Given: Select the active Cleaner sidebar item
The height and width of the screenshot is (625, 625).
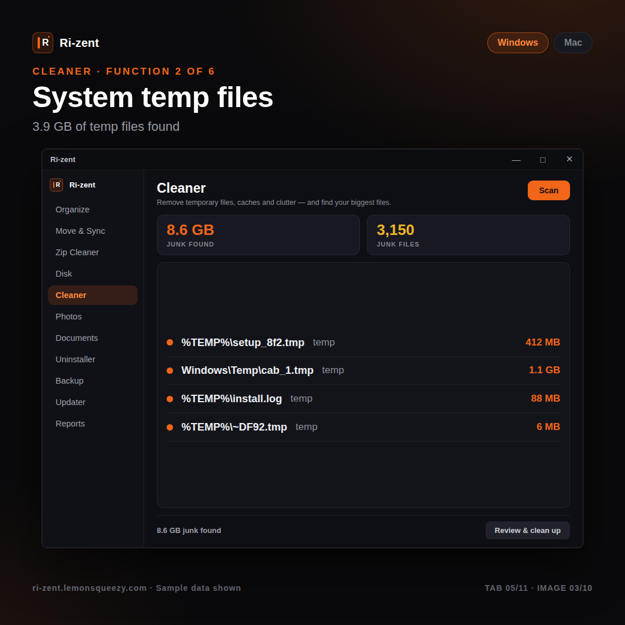Looking at the screenshot, I should pos(93,295).
